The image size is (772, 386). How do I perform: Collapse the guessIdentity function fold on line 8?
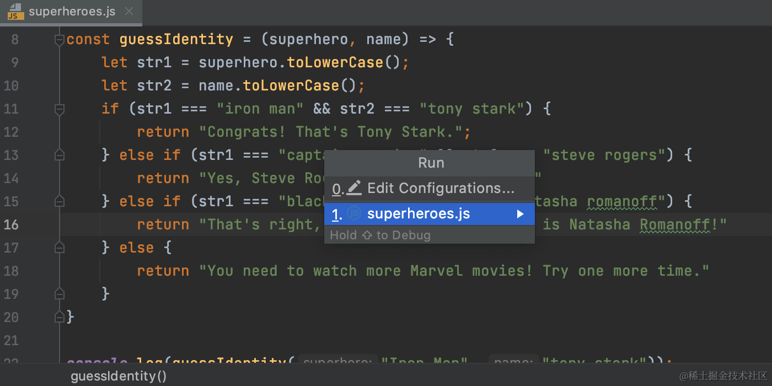(x=60, y=40)
